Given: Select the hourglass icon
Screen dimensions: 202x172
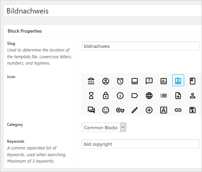Looking at the screenshot, I should click(91, 96).
